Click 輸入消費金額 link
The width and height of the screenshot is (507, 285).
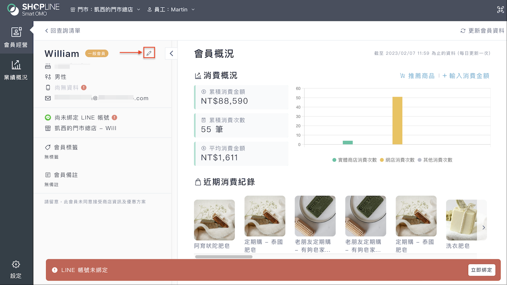(x=466, y=76)
